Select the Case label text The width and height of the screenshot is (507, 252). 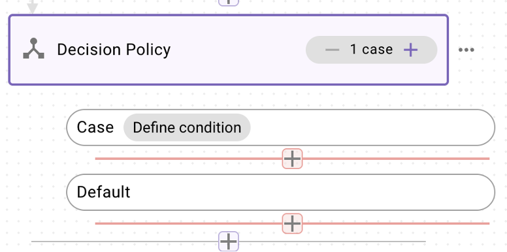[95, 127]
